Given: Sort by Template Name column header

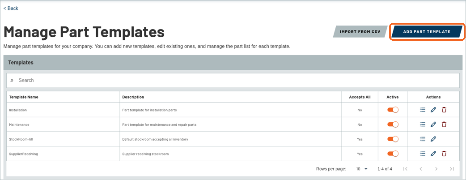Looking at the screenshot, I should coord(23,97).
